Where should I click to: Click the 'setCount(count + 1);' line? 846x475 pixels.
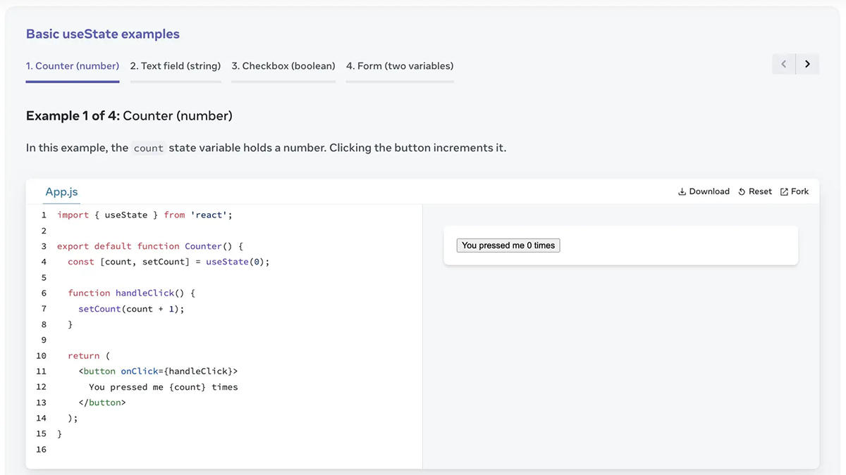click(131, 309)
